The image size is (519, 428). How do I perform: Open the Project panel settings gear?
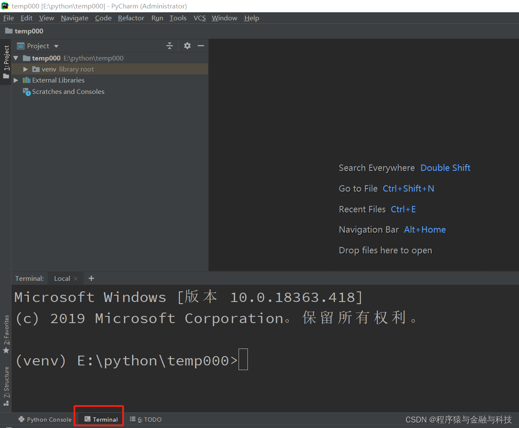pos(187,46)
